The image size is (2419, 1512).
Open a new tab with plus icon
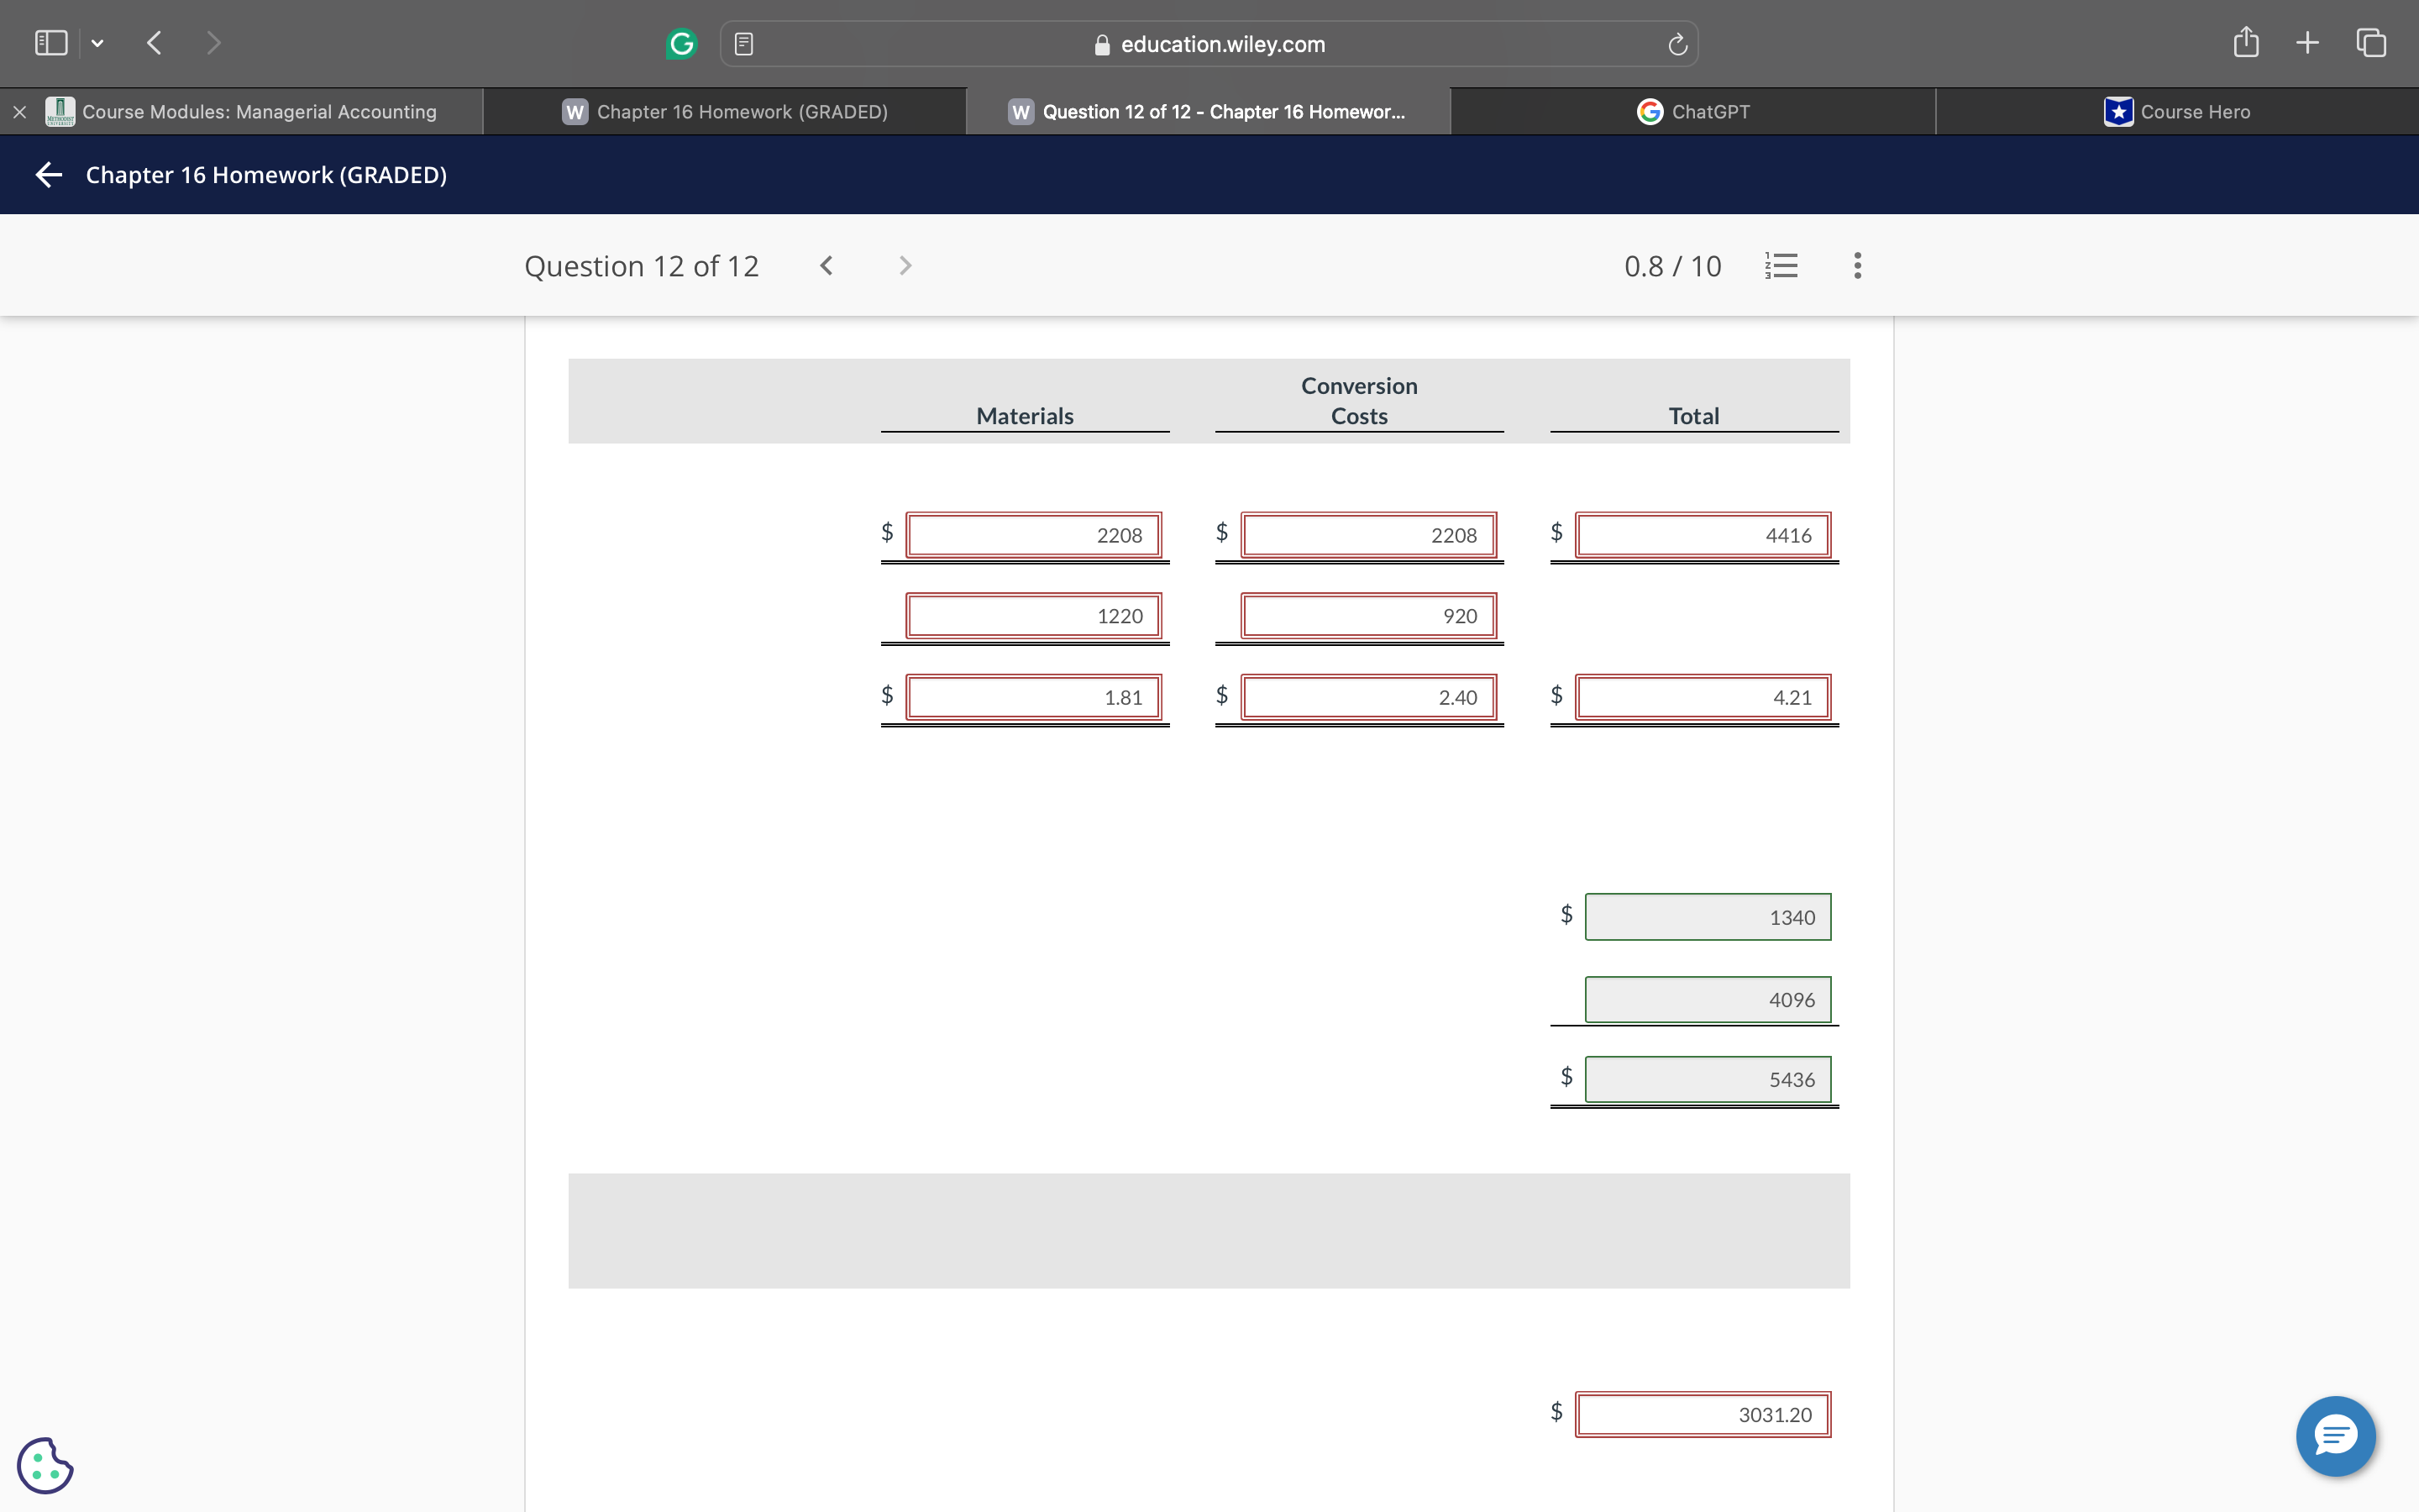(x=2307, y=43)
